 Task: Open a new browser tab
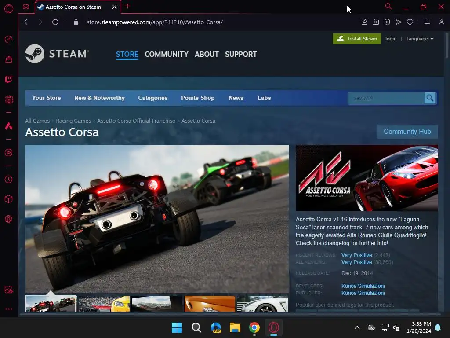(128, 6)
